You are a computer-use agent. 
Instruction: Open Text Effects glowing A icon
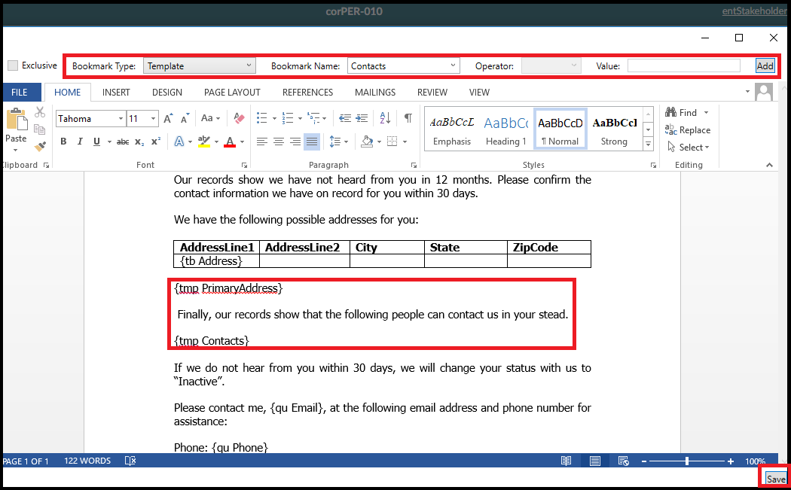point(179,142)
